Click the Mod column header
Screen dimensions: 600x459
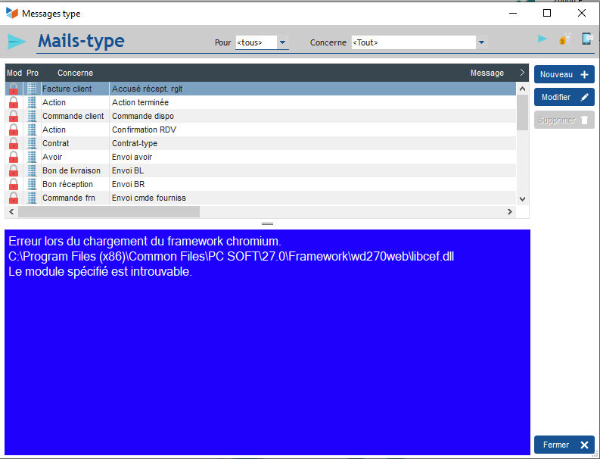(14, 73)
